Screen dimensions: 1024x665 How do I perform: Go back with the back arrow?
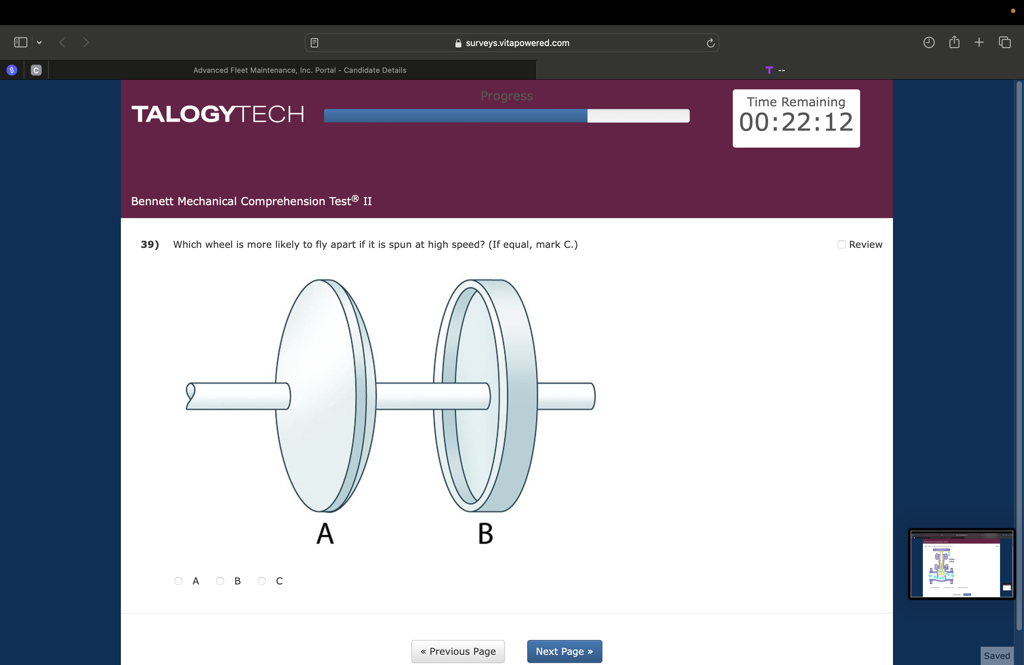pyautogui.click(x=62, y=42)
